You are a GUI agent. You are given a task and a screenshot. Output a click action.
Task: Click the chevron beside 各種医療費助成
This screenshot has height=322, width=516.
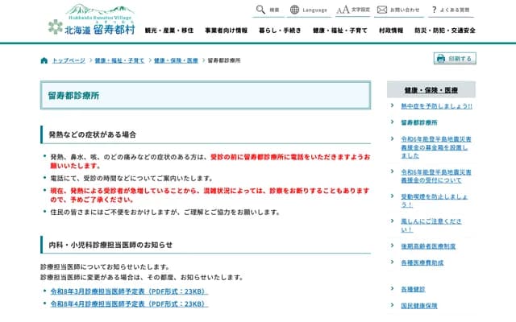(393, 262)
